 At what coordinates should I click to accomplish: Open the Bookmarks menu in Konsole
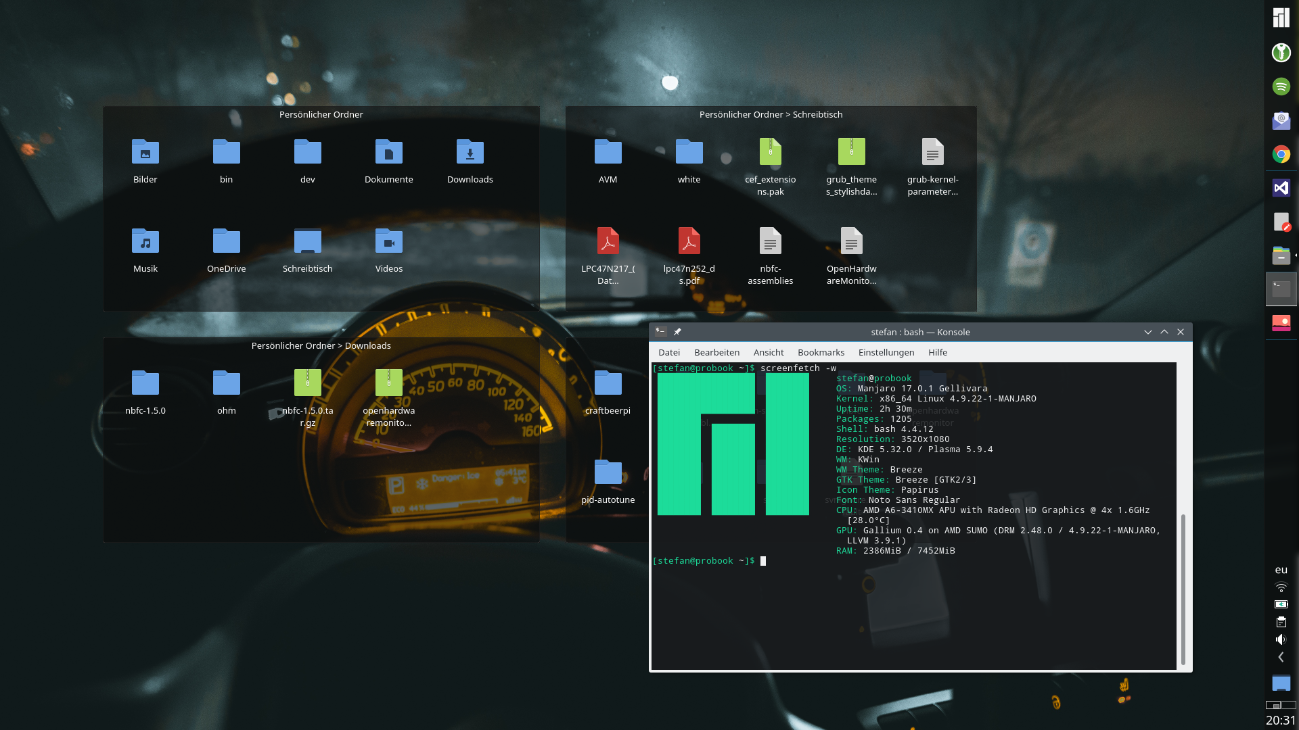pos(821,352)
